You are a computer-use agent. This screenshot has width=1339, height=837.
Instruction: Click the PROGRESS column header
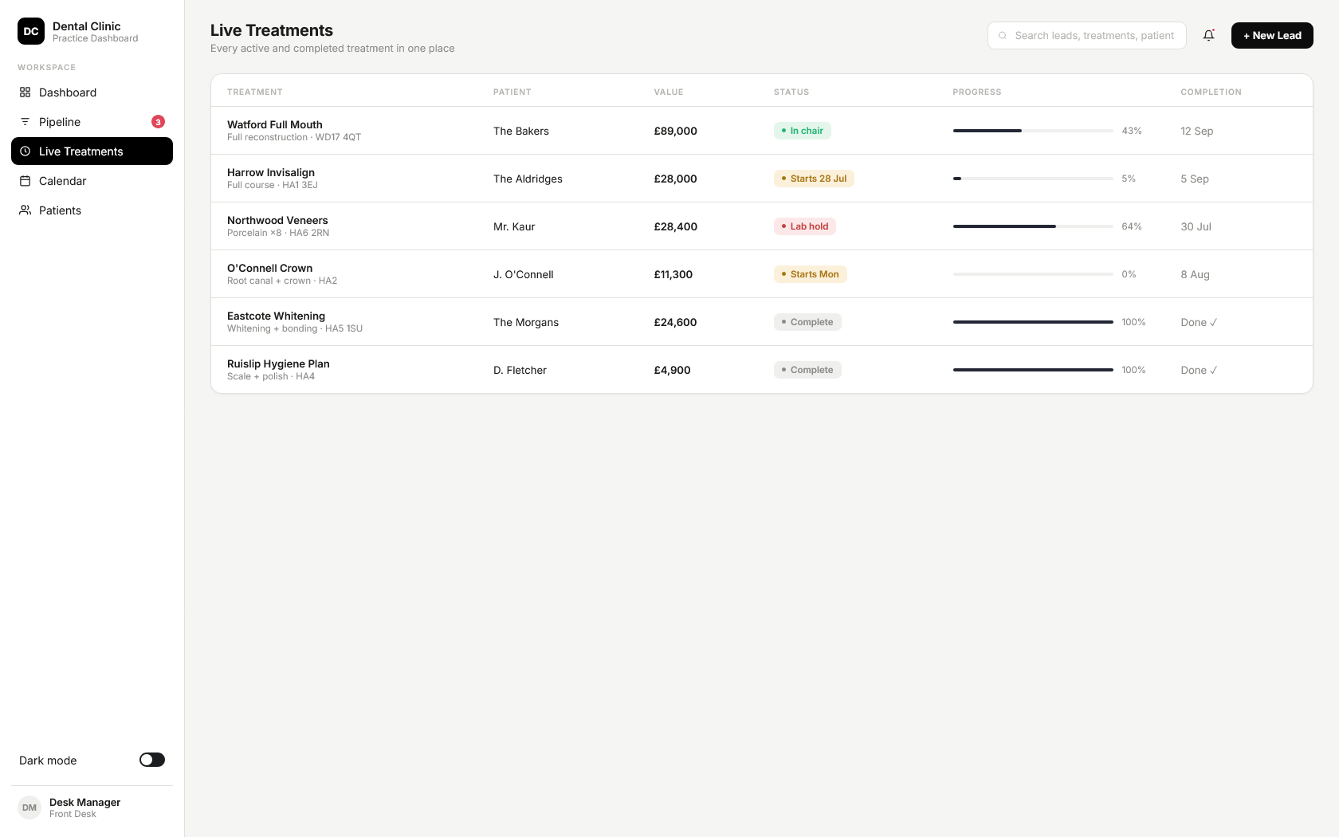click(977, 92)
